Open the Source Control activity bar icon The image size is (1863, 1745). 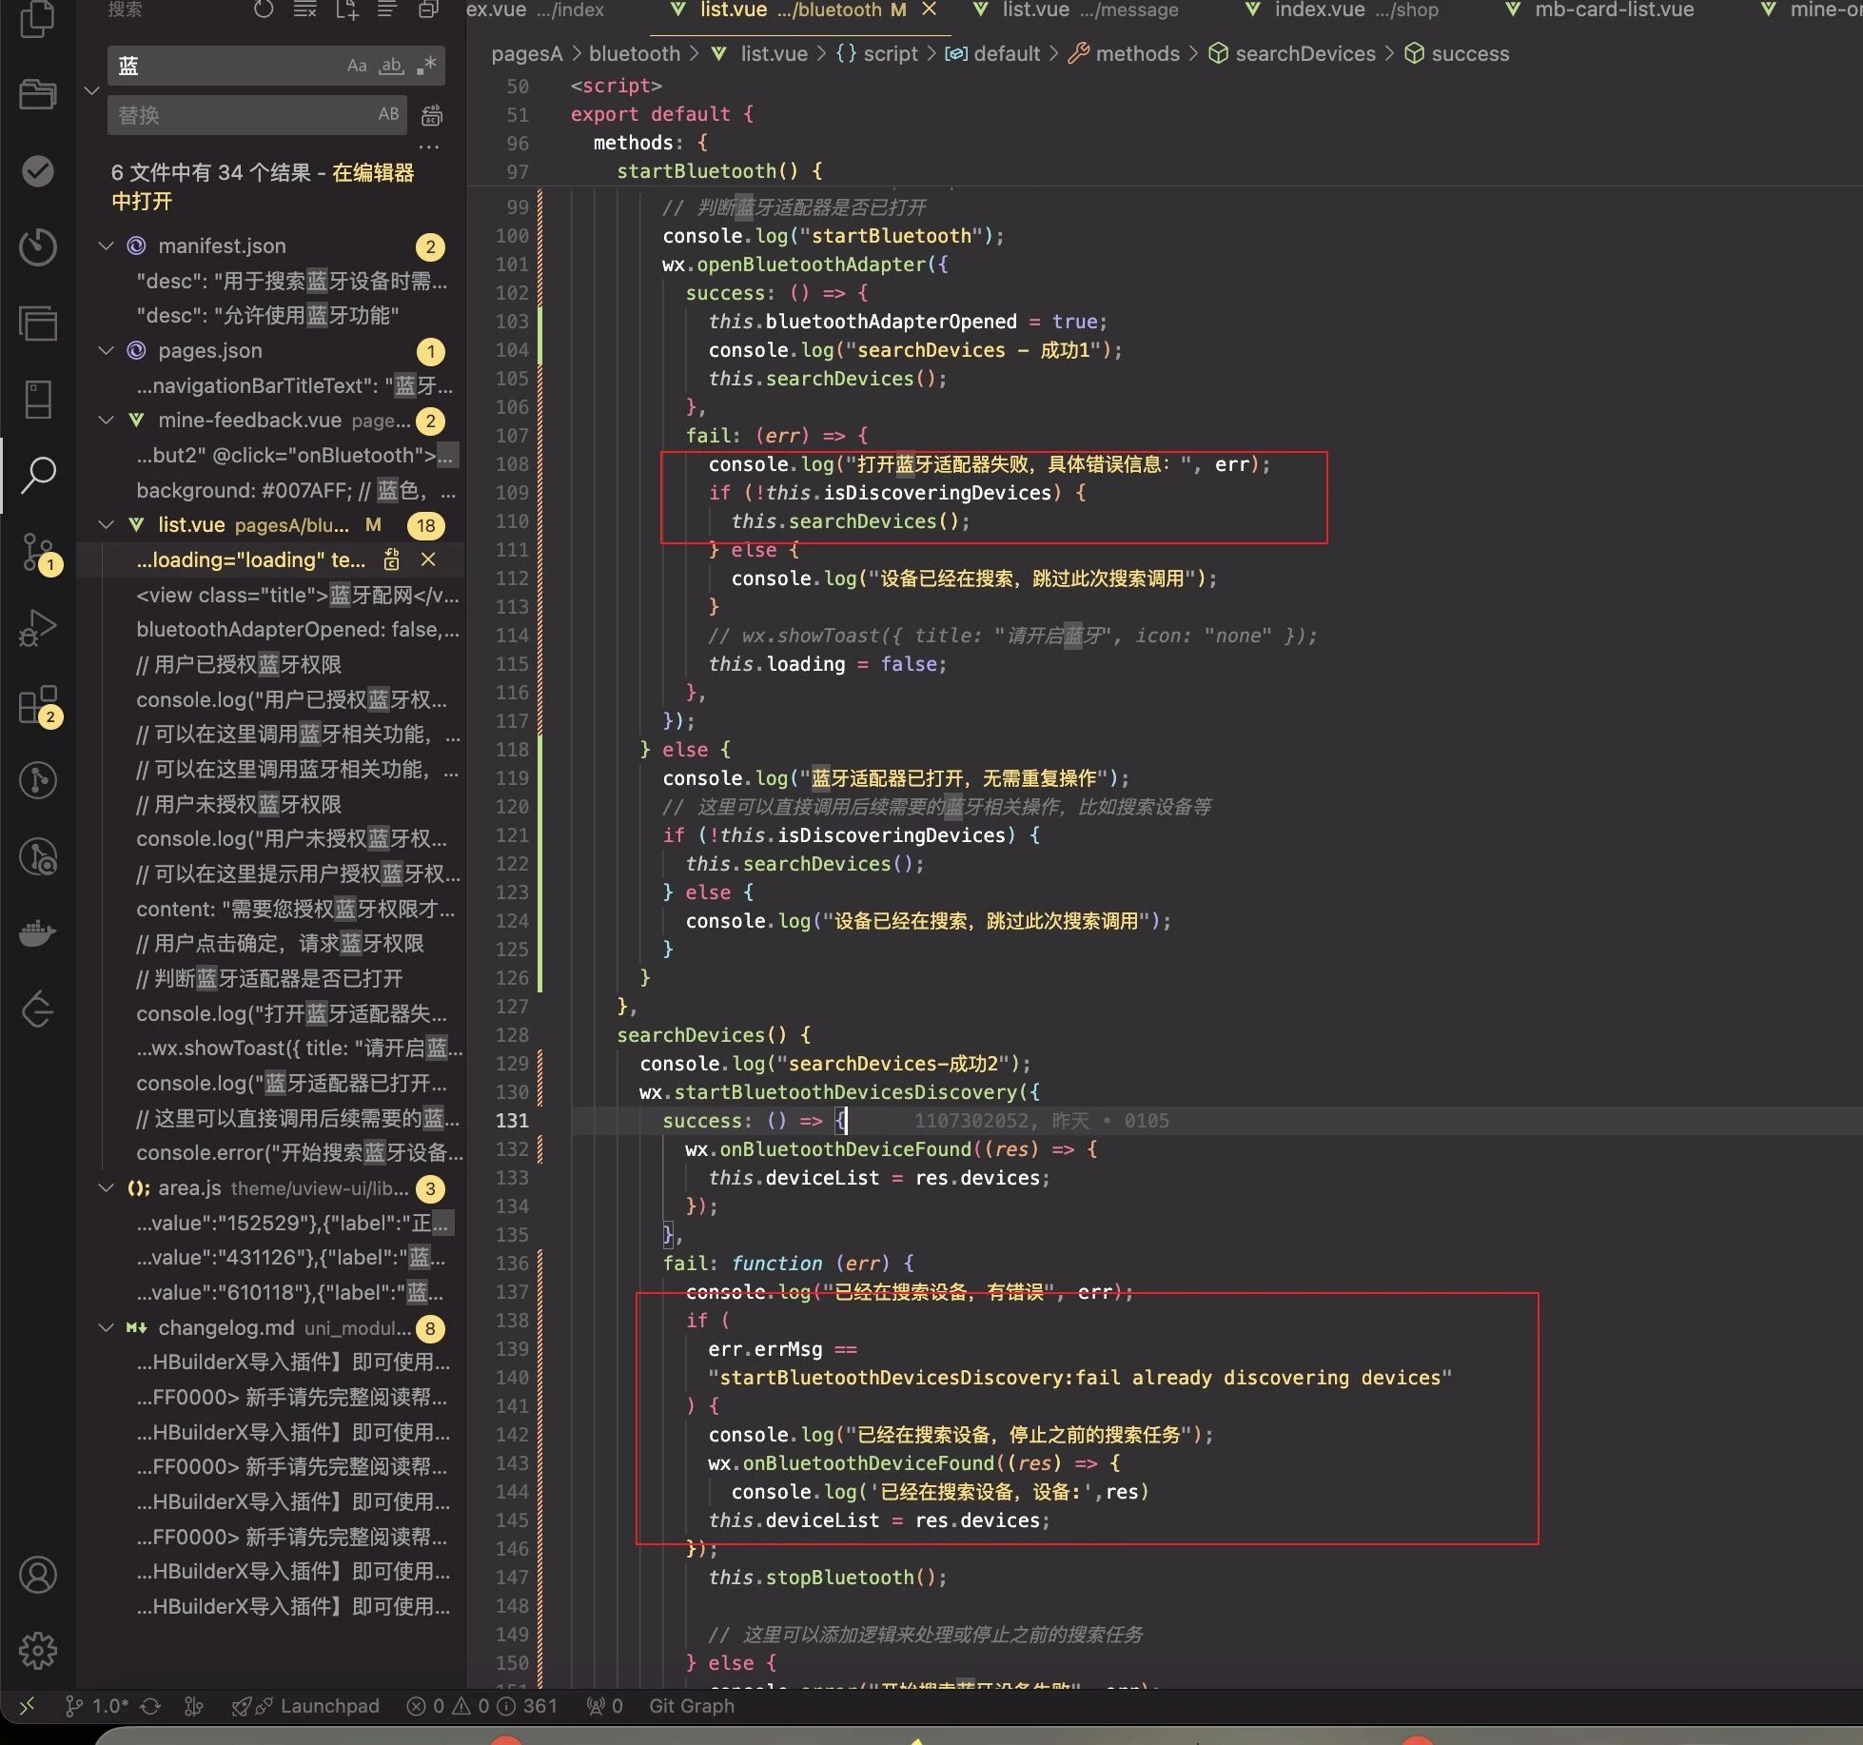pos(38,551)
